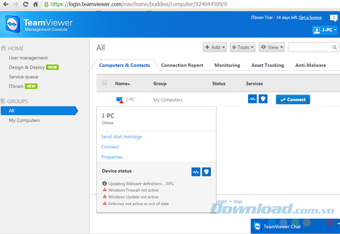The height and width of the screenshot is (234, 340).
Task: Click the anti-malware shield icon in J-PC row
Action: click(x=263, y=99)
